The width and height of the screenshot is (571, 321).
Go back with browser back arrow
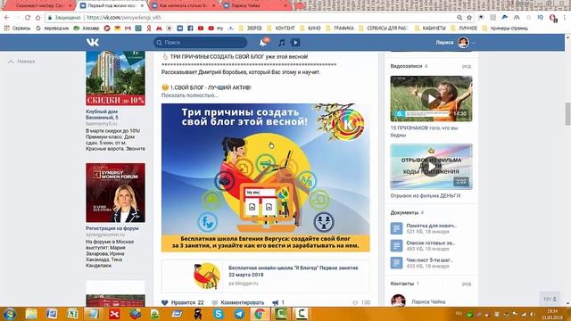click(x=7, y=18)
